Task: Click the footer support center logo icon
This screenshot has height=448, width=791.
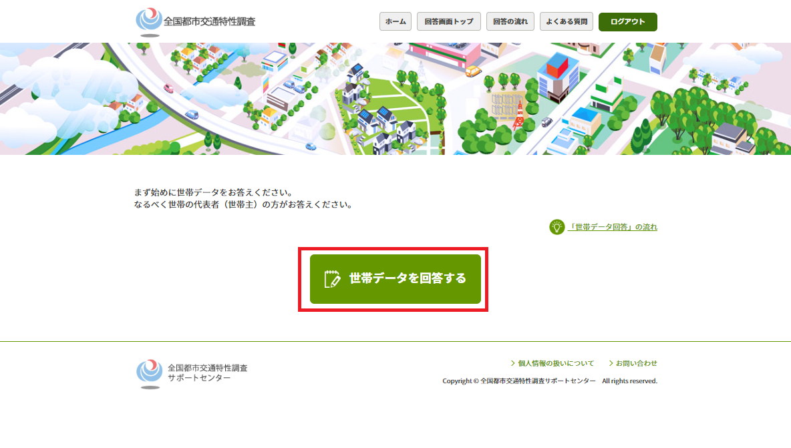Action: (x=149, y=373)
